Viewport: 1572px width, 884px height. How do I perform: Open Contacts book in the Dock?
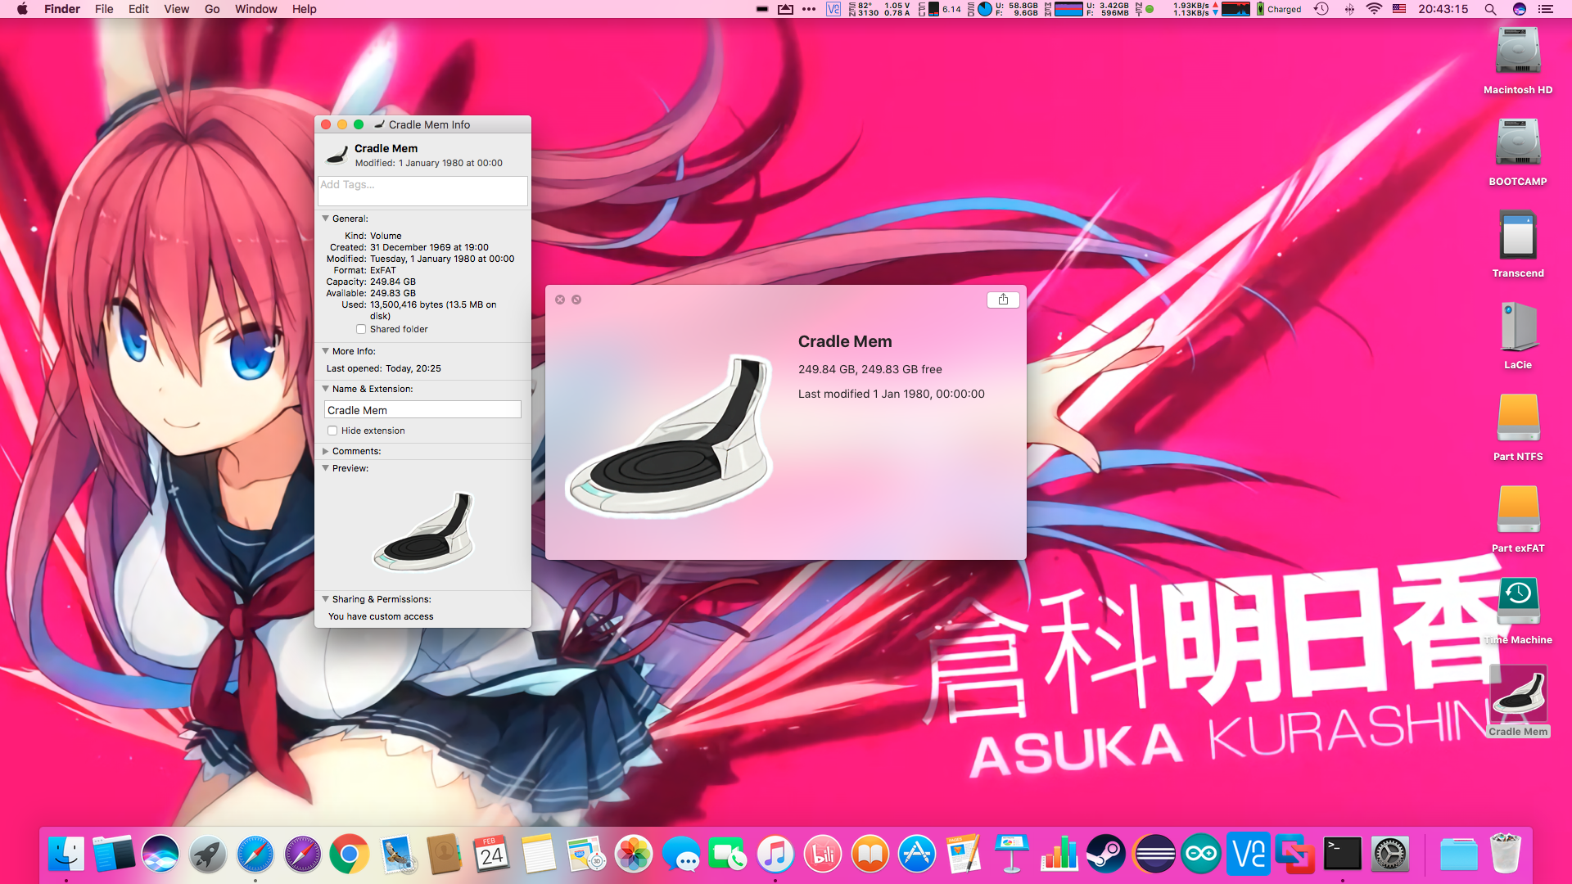445,855
